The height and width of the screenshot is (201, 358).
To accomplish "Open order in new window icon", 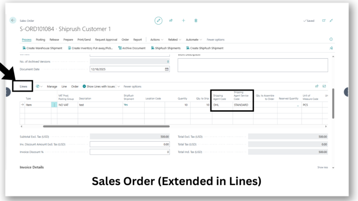I will pos(324,20).
